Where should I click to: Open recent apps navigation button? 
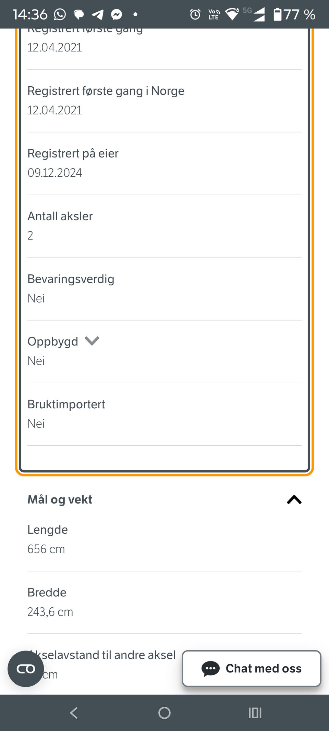[x=255, y=713]
